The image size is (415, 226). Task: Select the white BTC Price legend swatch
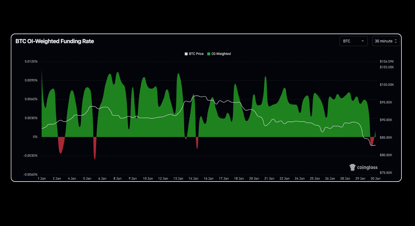(x=186, y=54)
